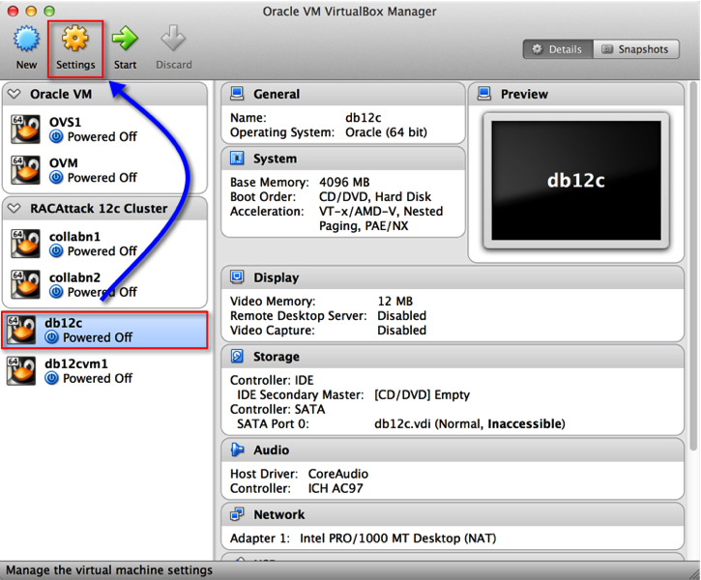701x580 pixels.
Task: Click db12cvm1 powered-off status icon
Action: 51,378
